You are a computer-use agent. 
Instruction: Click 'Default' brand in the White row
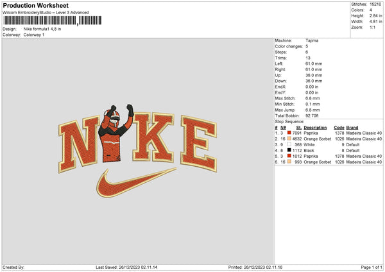pos(353,144)
